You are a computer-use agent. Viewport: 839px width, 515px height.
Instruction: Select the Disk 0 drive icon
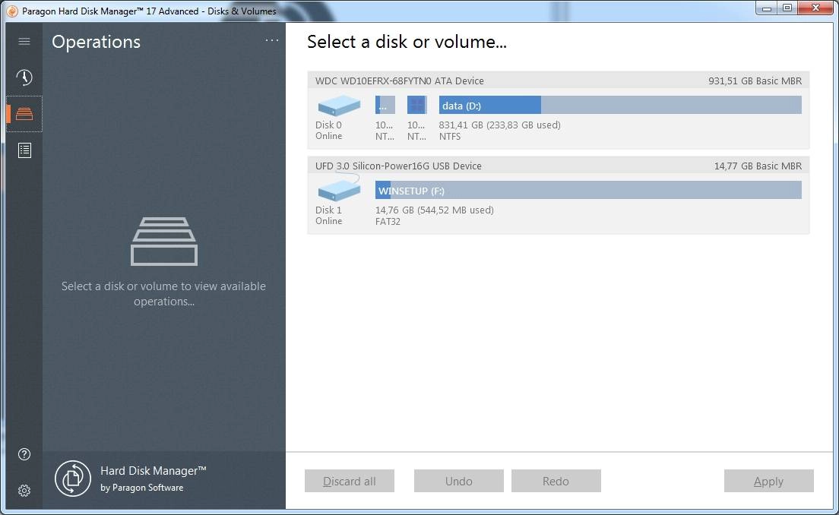coord(339,106)
